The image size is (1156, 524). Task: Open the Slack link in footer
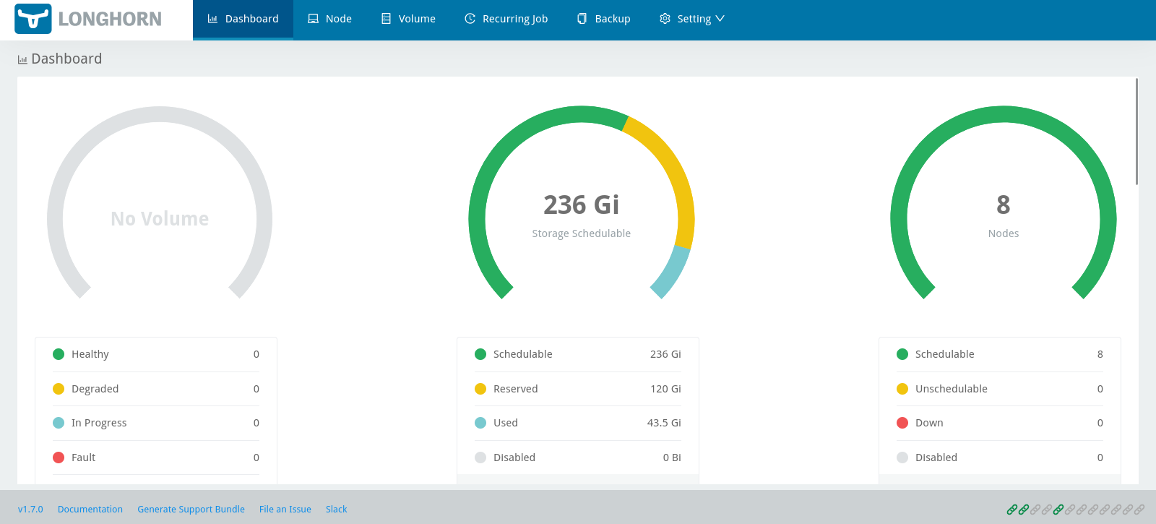(336, 510)
